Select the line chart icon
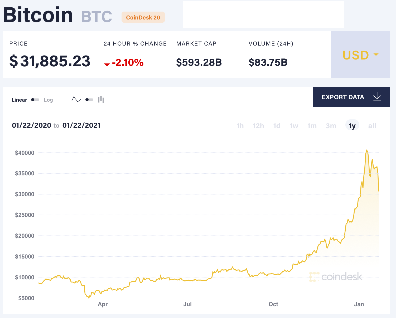The height and width of the screenshot is (318, 396). point(76,100)
